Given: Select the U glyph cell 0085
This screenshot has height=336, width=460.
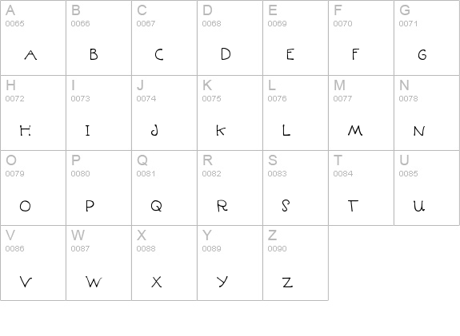Looking at the screenshot, I should click(427, 188).
